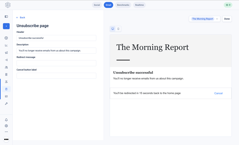This screenshot has width=239, height=145.
Task: Click the Done button
Action: pos(227,19)
